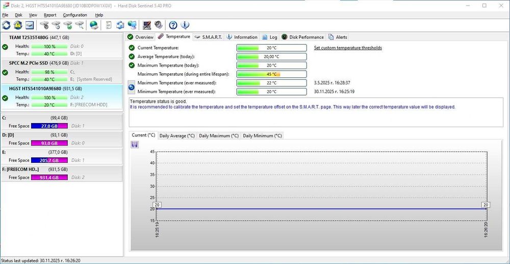The image size is (510, 264).
Task: Open the Log tab
Action: point(270,37)
